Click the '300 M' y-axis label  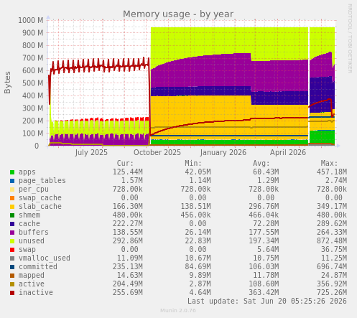33,108
